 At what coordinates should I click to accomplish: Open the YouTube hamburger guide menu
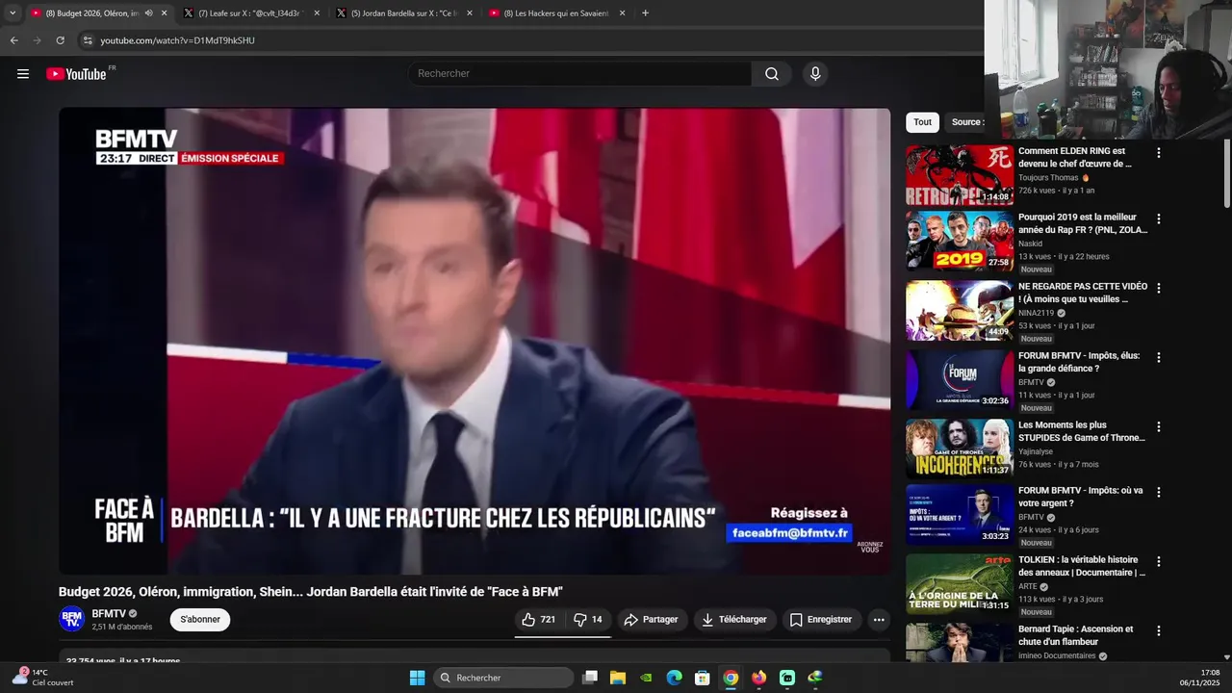(x=23, y=74)
